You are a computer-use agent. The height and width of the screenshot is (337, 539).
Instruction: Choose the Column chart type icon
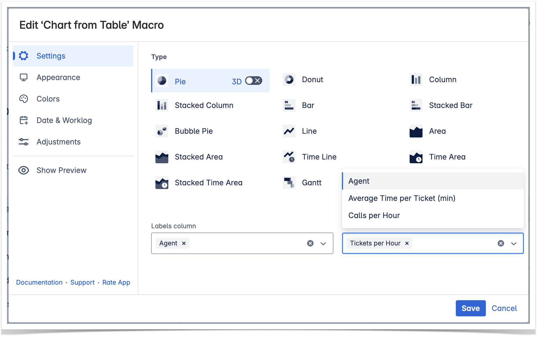pyautogui.click(x=416, y=80)
